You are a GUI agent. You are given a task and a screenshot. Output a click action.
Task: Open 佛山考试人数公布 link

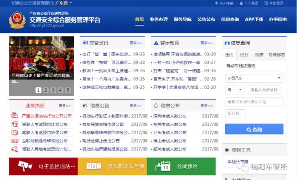(170, 141)
